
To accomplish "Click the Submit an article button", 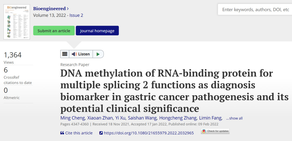I will point(54,31).
